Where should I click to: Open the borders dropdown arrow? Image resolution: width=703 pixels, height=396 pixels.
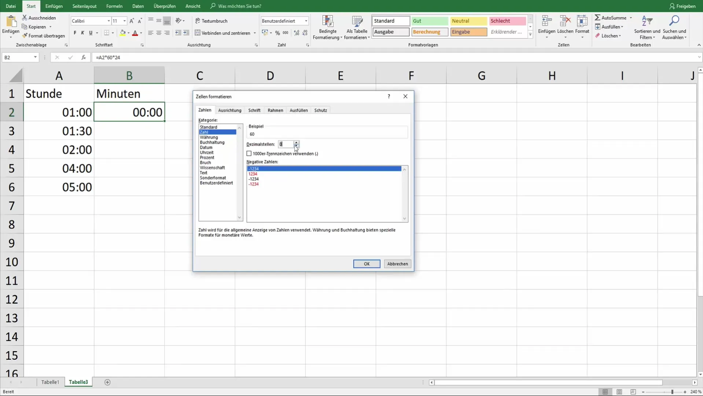(113, 33)
